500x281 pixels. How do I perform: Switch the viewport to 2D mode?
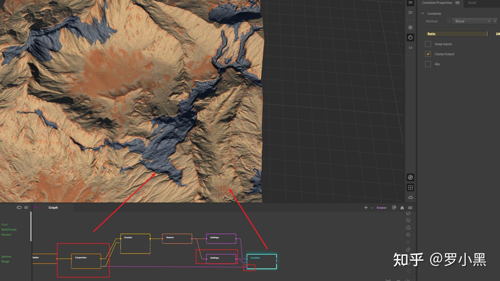pos(410,12)
